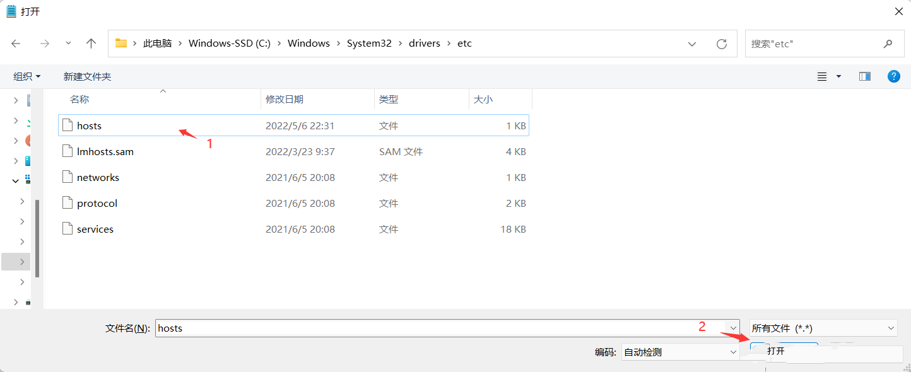Select the lmhosts.sam file
Viewport: 911px width, 372px height.
pyautogui.click(x=106, y=151)
